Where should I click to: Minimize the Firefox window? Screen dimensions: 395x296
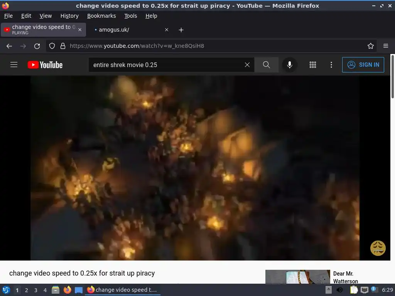(373, 5)
